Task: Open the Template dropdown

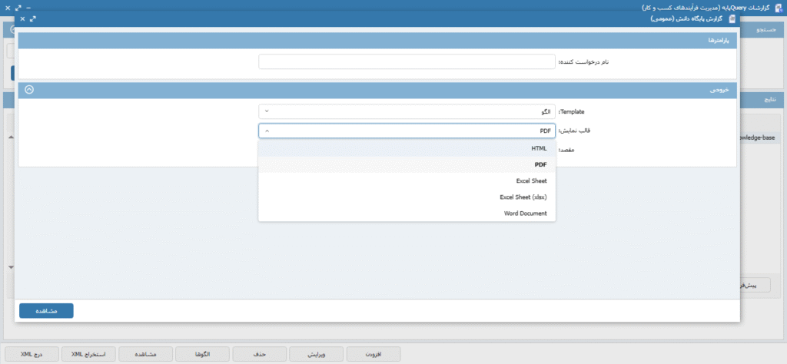Action: (407, 111)
